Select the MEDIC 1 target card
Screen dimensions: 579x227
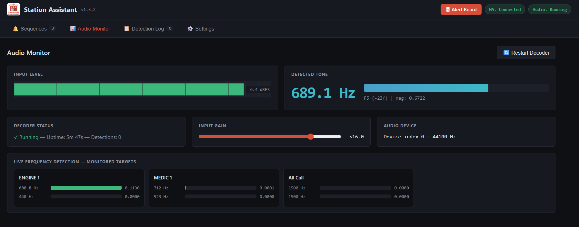point(214,188)
